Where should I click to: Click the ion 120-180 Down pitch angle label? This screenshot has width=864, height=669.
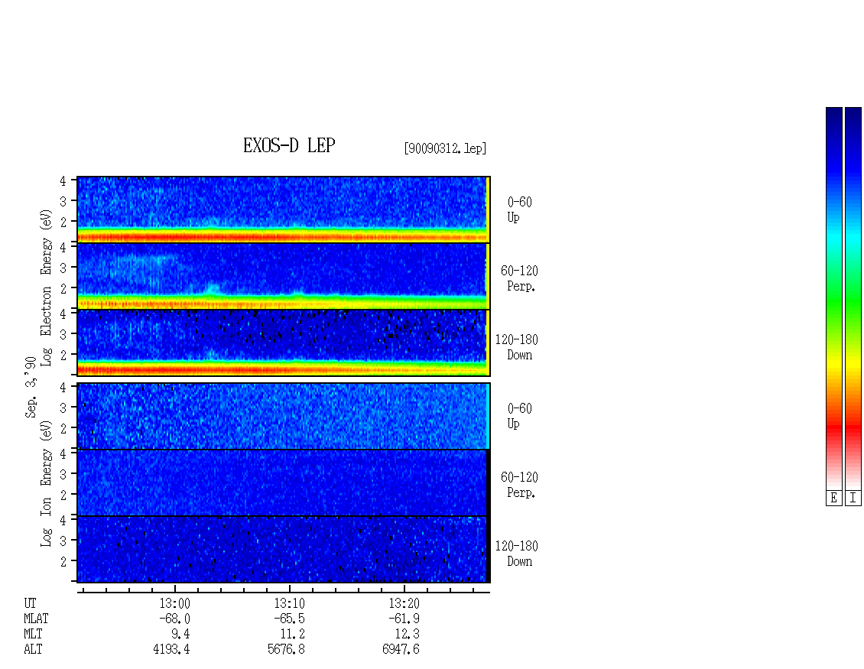pyautogui.click(x=516, y=554)
